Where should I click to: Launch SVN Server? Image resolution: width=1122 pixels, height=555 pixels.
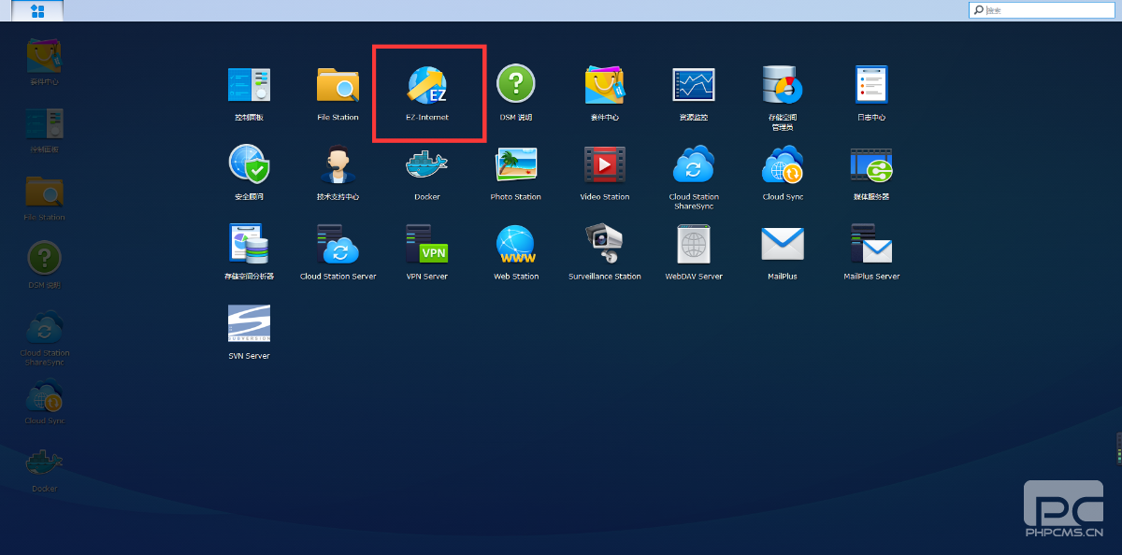(x=249, y=323)
